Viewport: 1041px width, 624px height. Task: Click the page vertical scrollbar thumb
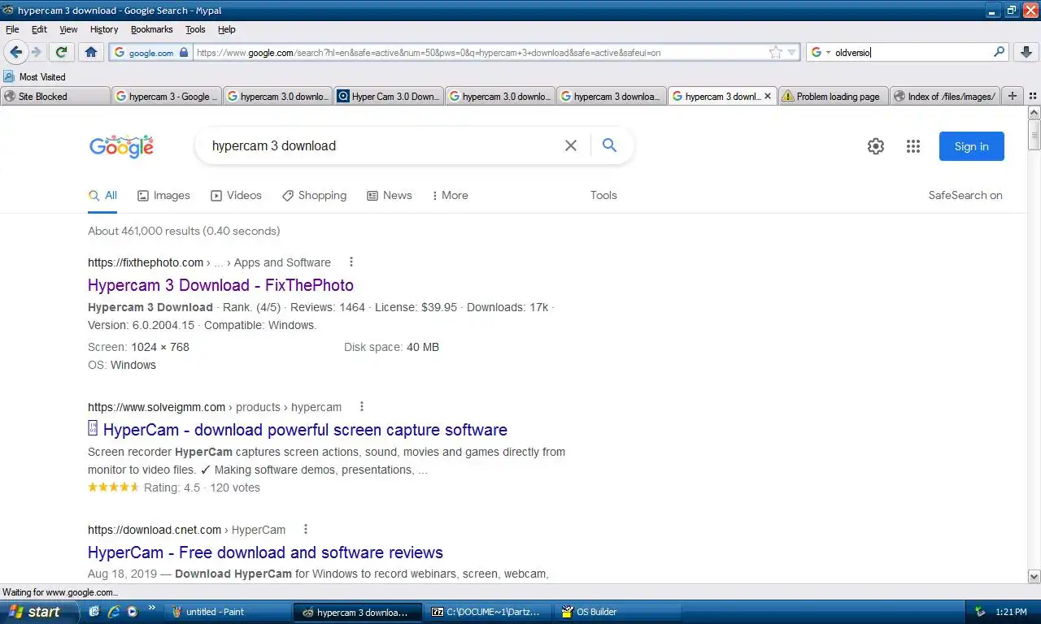click(x=1034, y=134)
